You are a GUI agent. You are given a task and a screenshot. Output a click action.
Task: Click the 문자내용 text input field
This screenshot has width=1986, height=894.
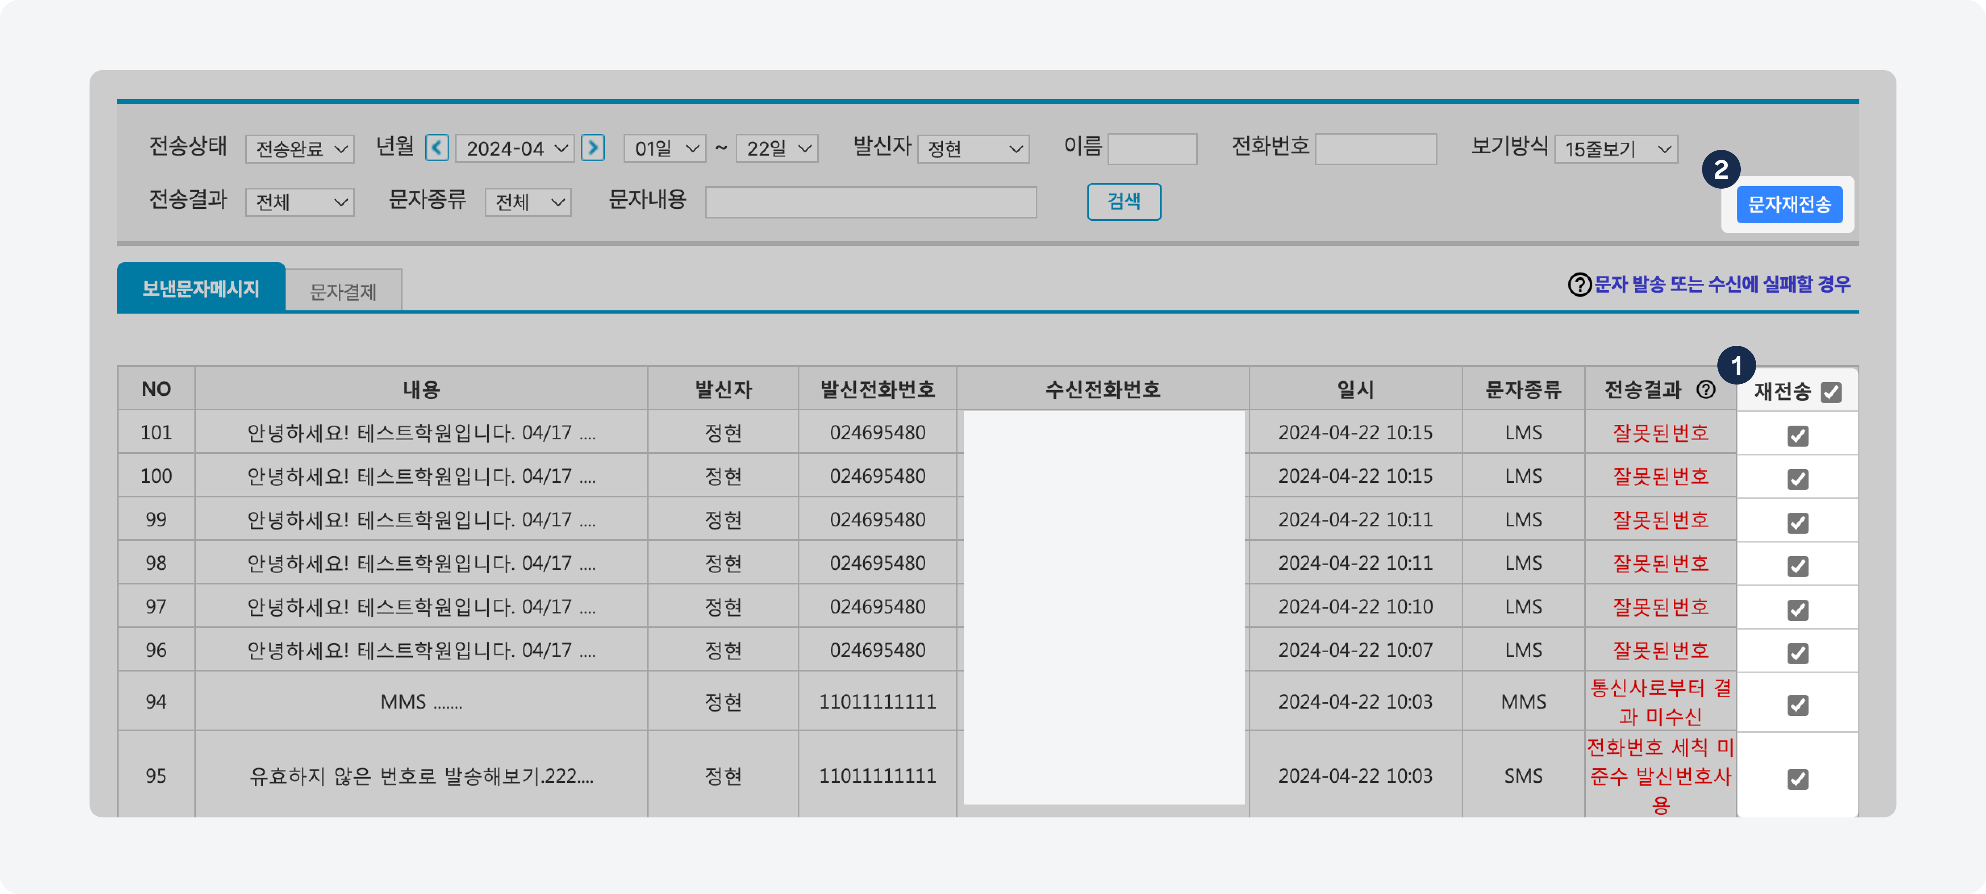coord(870,203)
